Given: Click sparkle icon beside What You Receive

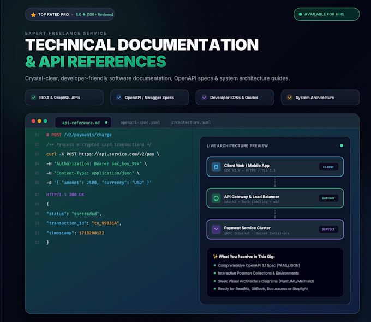Looking at the screenshot, I should coord(216,256).
